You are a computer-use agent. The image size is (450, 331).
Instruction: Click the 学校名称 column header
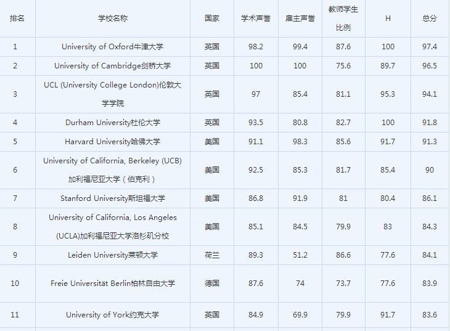click(112, 18)
